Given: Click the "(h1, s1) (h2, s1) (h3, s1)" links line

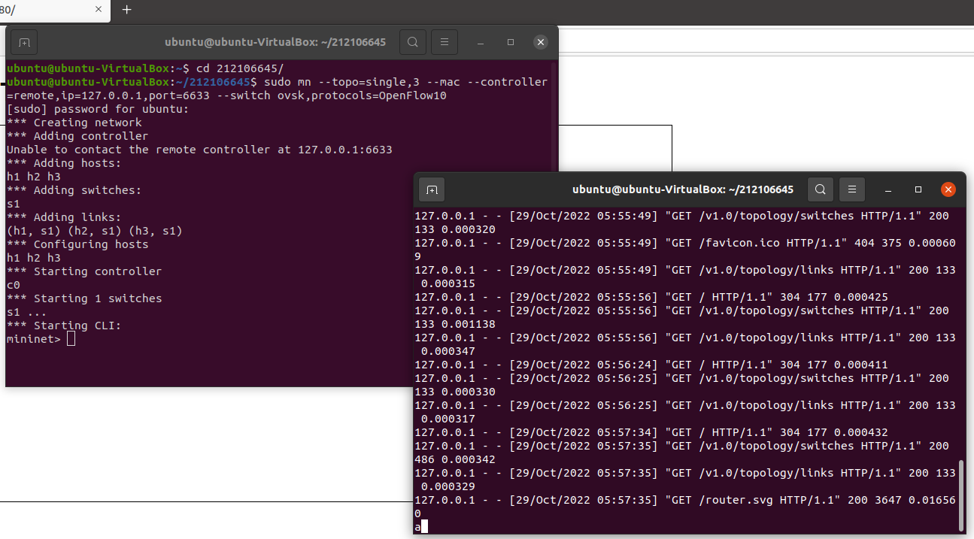Looking at the screenshot, I should pyautogui.click(x=95, y=231).
